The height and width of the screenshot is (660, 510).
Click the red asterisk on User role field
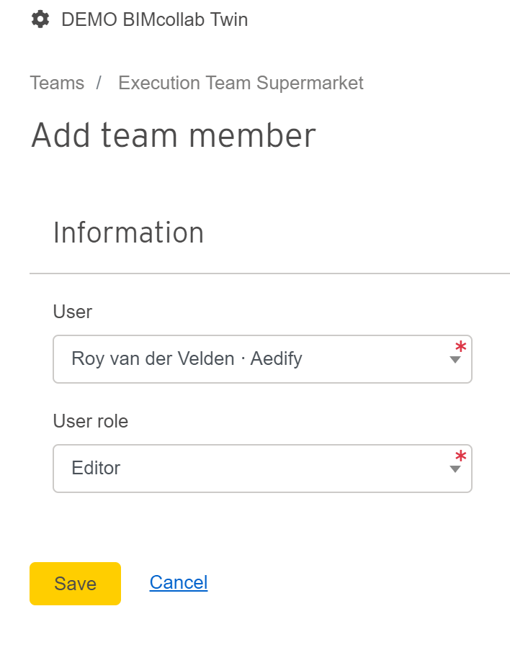pos(461,456)
